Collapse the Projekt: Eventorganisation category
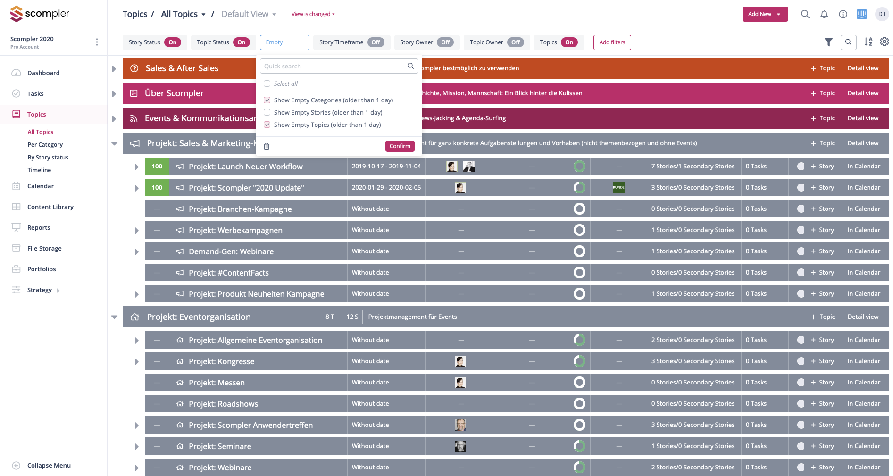Viewport: 893px width, 476px height. pos(114,317)
